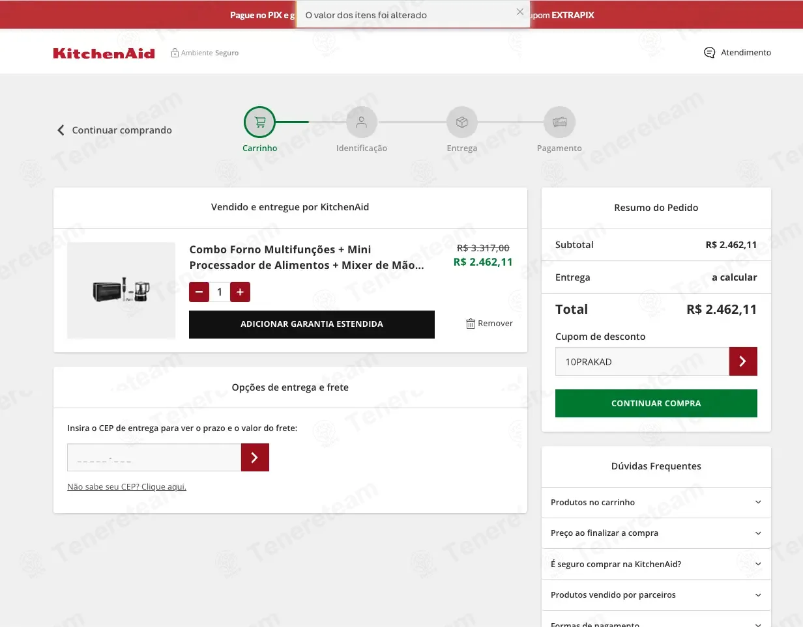Expand 'Produtos vendido por parceiros' FAQ
The width and height of the screenshot is (803, 627).
tap(656, 595)
